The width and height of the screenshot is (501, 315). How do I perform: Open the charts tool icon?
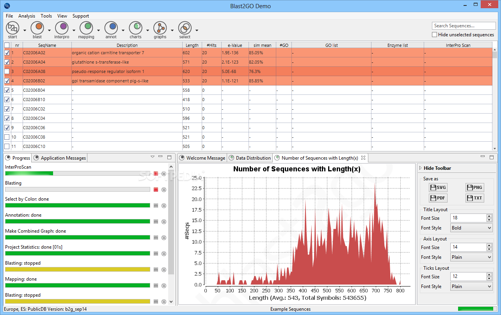[x=136, y=28]
